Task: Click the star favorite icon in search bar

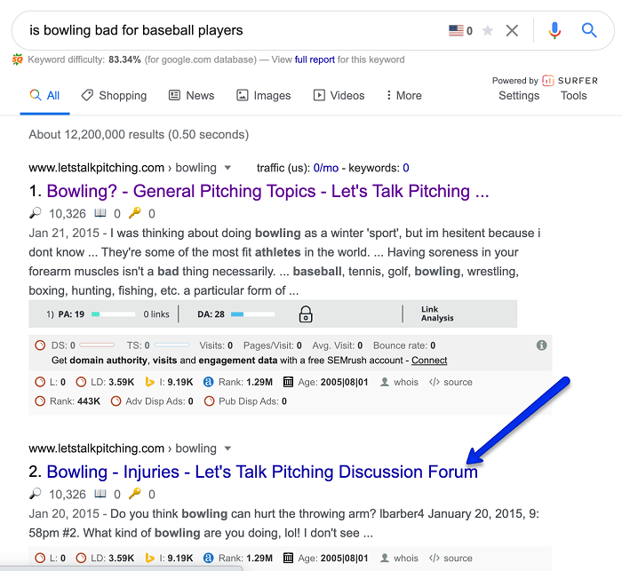Action: pos(488,30)
